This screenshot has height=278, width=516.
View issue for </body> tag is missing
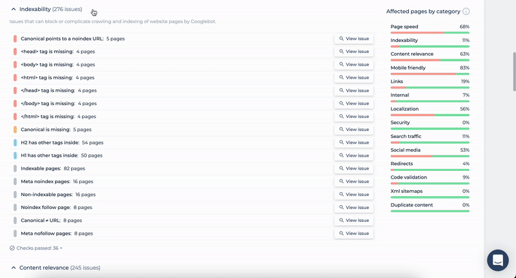(353, 104)
